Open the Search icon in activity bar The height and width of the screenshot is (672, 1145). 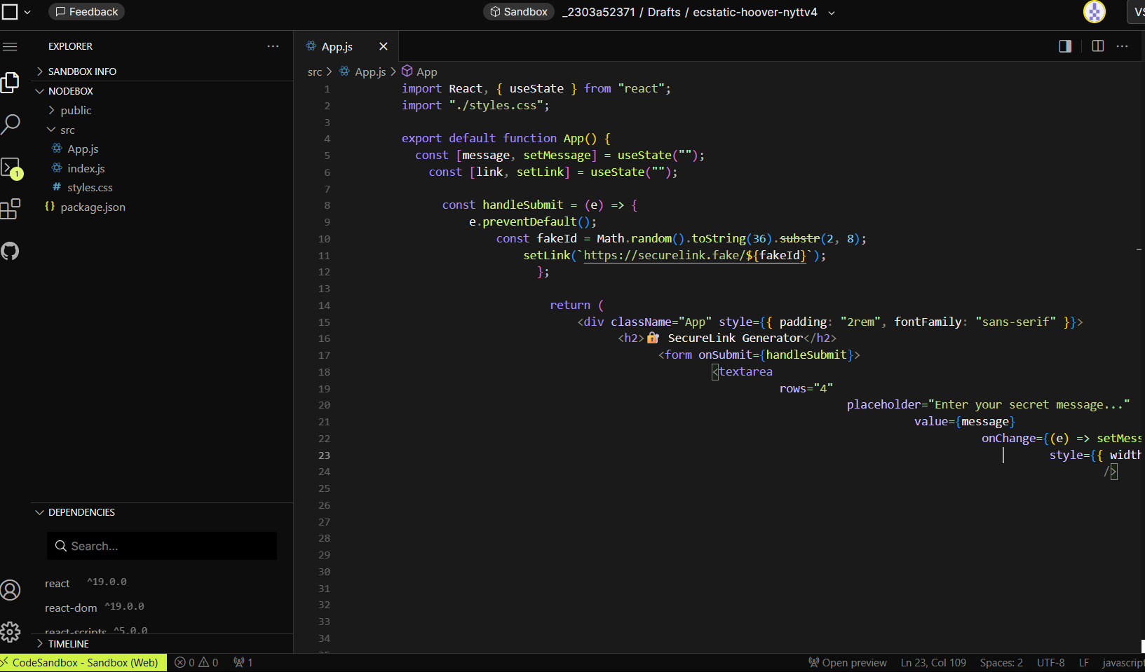pyautogui.click(x=11, y=124)
